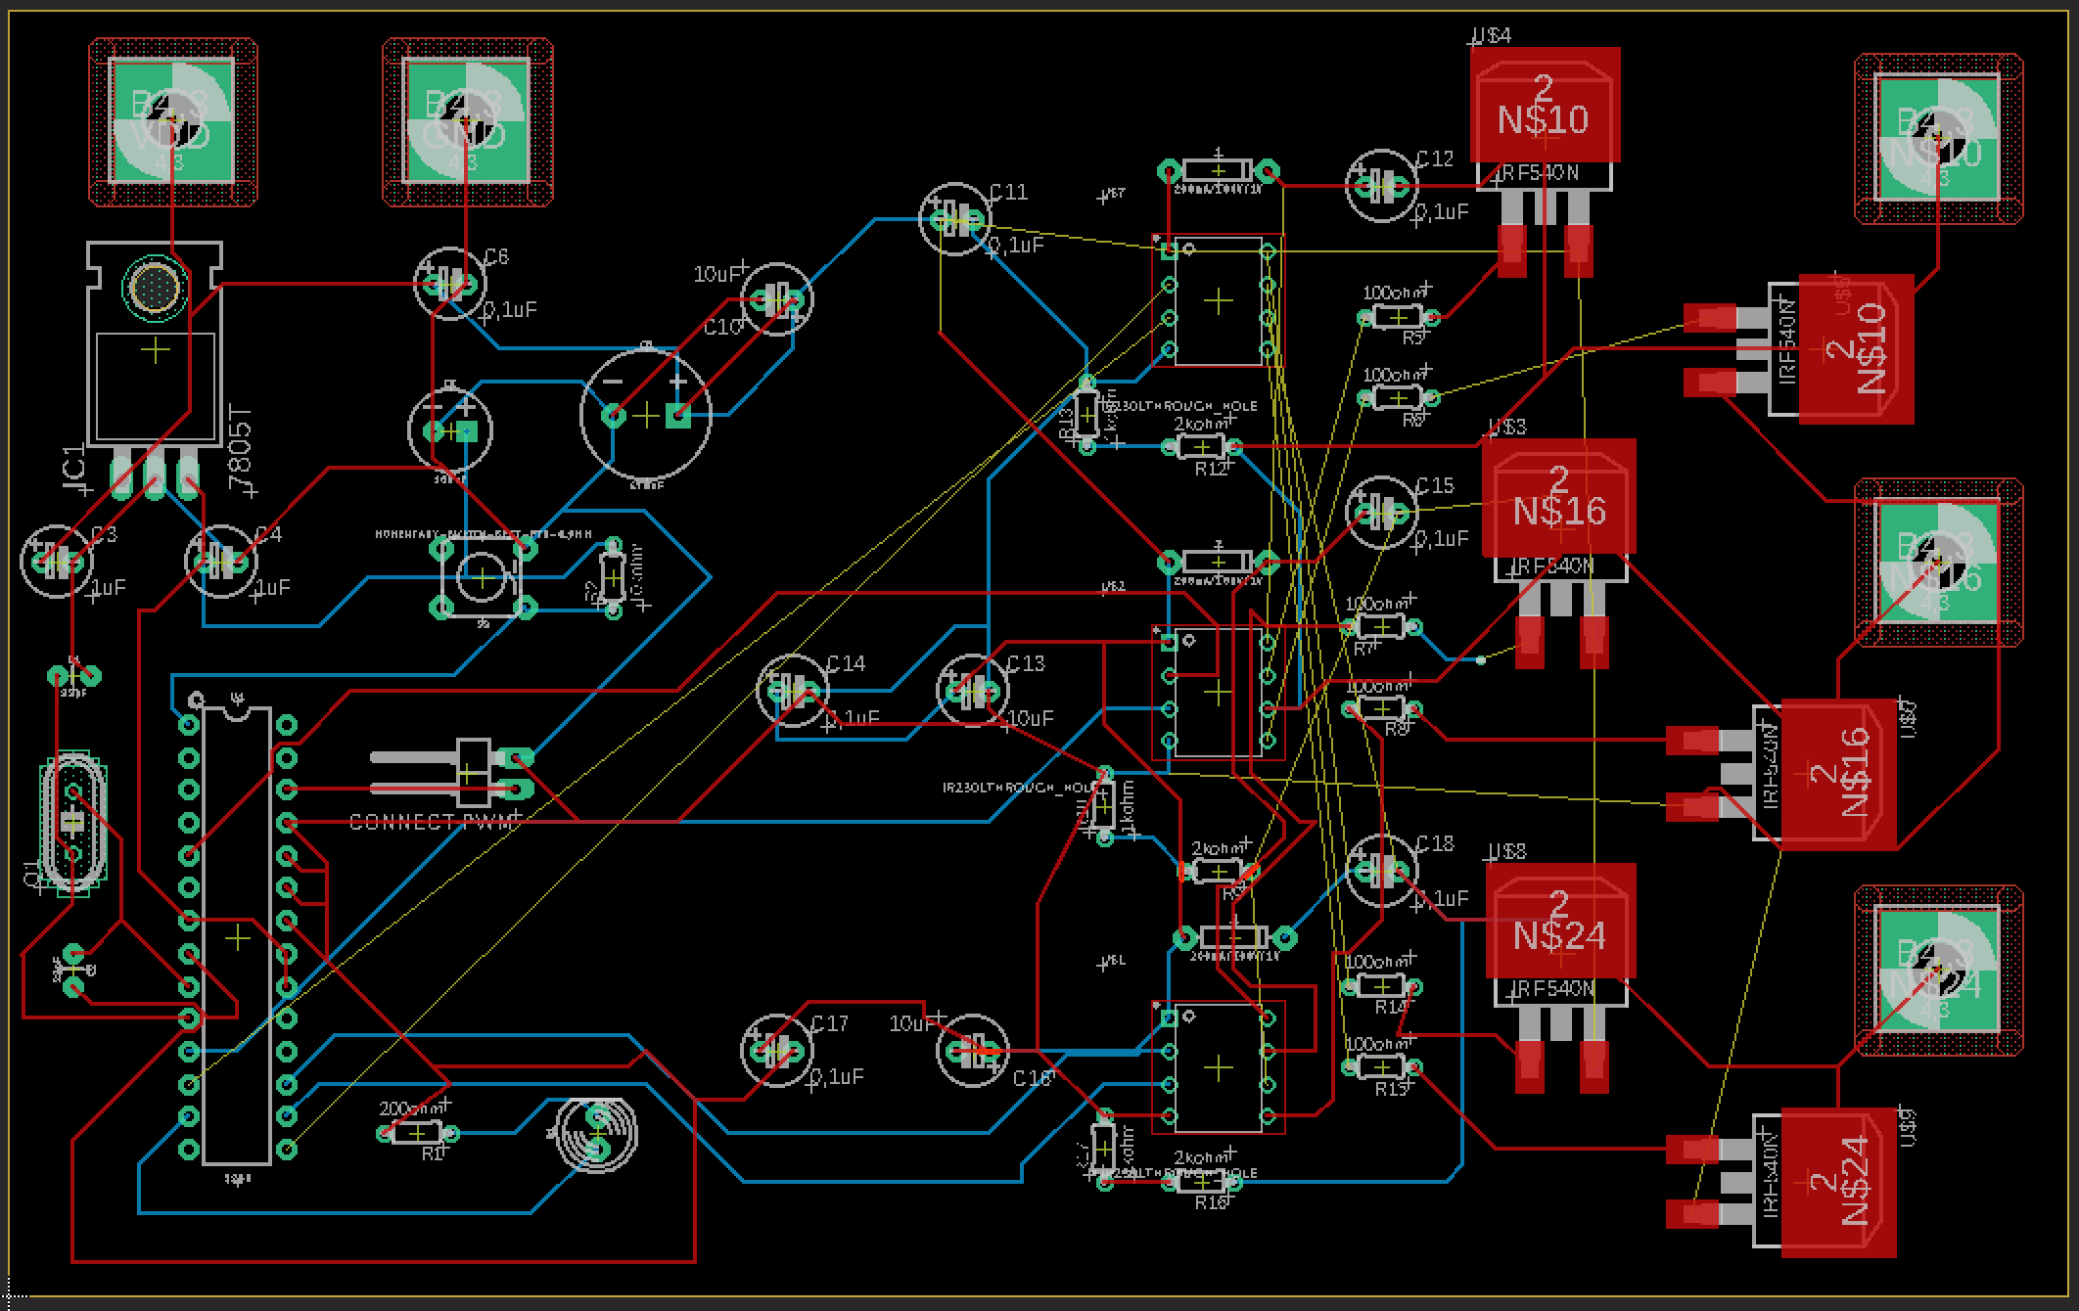Select the C10 10uF capacitor
This screenshot has width=2079, height=1311.
coord(776,299)
